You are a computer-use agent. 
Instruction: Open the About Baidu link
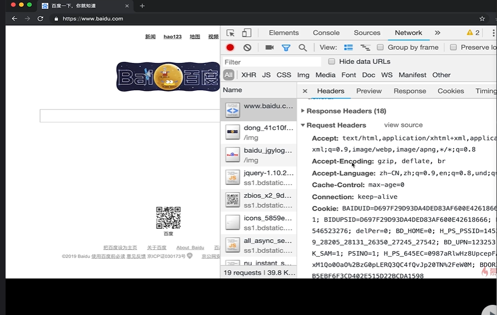(190, 248)
